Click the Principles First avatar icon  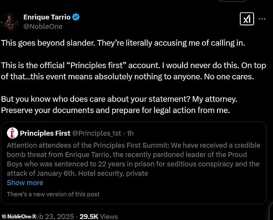click(12, 133)
